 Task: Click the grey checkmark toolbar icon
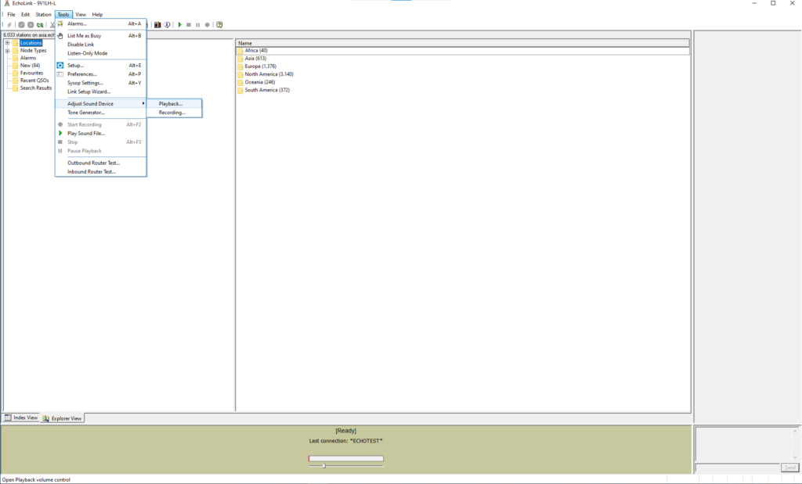[21, 24]
